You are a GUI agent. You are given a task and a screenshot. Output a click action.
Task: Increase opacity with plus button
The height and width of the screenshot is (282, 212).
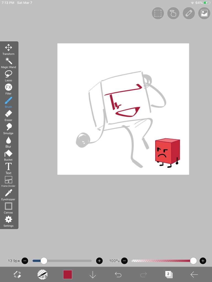tap(203, 261)
